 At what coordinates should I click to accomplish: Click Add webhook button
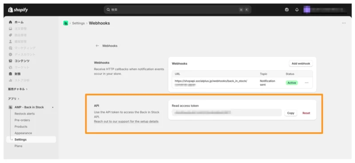point(301,64)
